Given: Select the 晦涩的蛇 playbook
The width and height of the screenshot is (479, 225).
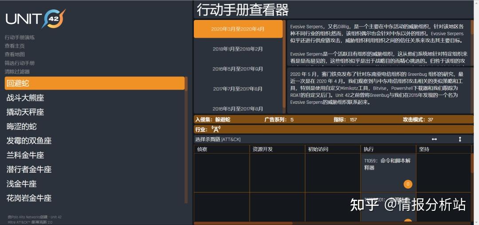Looking at the screenshot, I should tap(94, 126).
